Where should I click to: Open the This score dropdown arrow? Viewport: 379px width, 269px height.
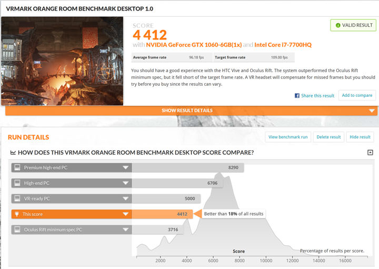(125, 214)
